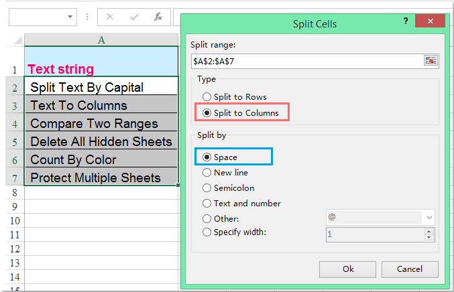Choose New line as split separator
Screen dimensions: 454x292
(x=207, y=173)
